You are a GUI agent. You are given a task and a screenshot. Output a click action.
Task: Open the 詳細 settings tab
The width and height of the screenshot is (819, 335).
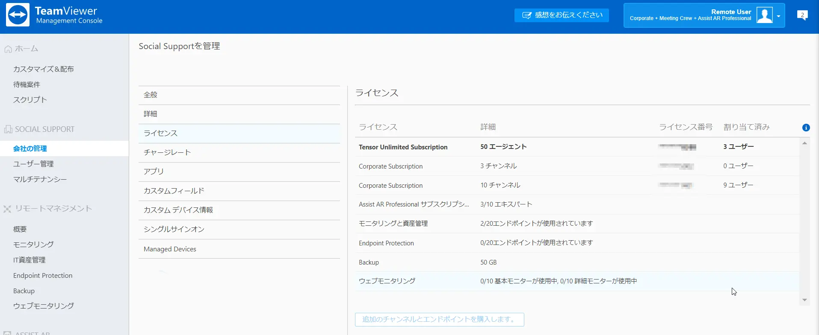(239, 114)
